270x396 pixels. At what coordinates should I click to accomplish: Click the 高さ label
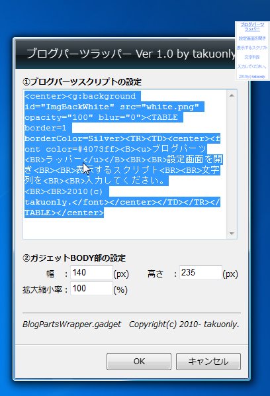(x=156, y=274)
